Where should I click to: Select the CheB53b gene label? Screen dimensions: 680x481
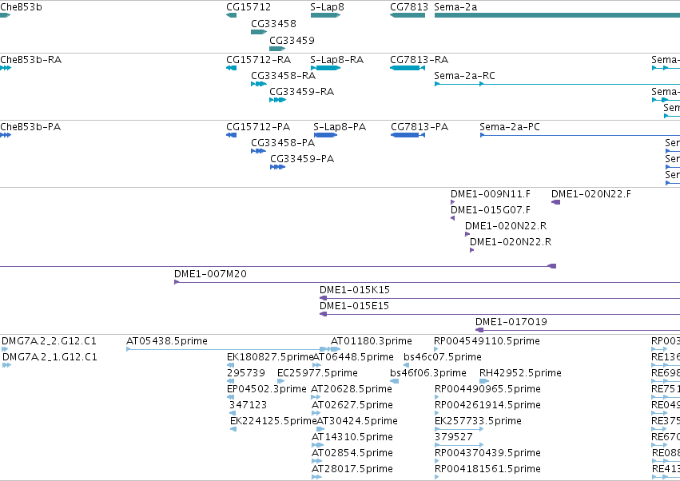click(x=22, y=7)
